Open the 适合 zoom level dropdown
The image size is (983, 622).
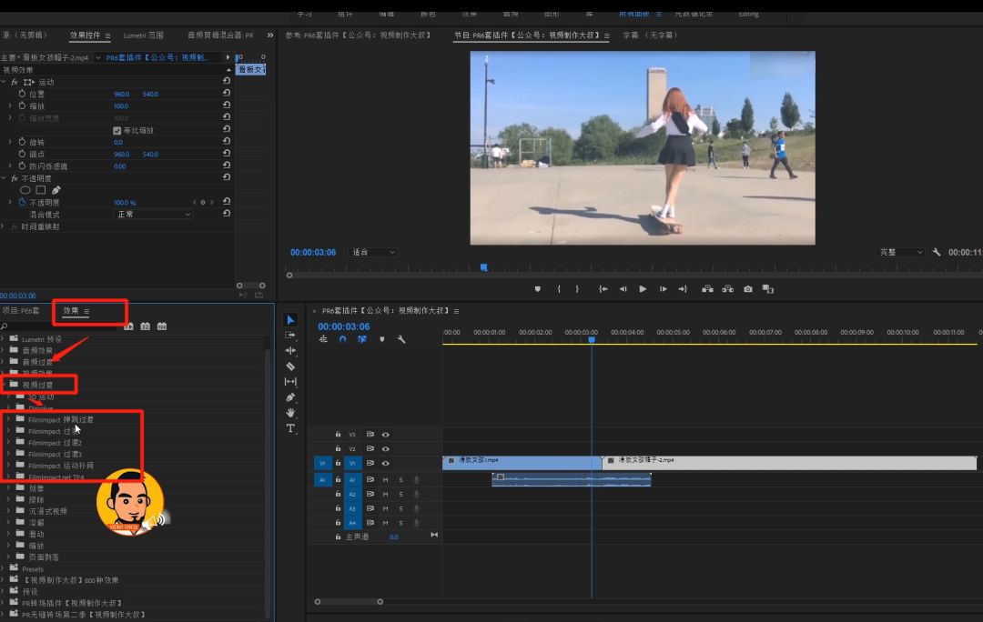pyautogui.click(x=373, y=252)
